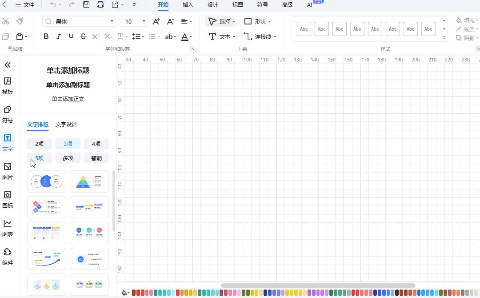The image size is (480, 298).
Task: Toggle underline text formatting
Action: coord(71,36)
